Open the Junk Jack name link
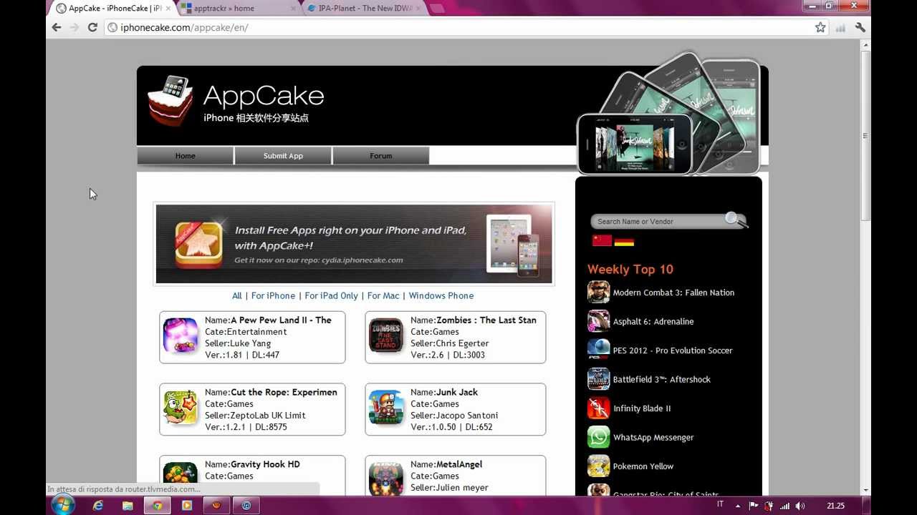Viewport: 917px width, 515px height. pos(457,392)
